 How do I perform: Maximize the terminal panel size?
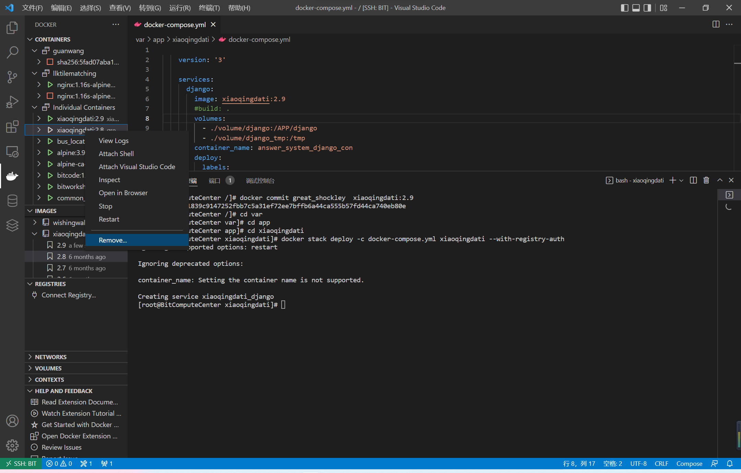[720, 180]
